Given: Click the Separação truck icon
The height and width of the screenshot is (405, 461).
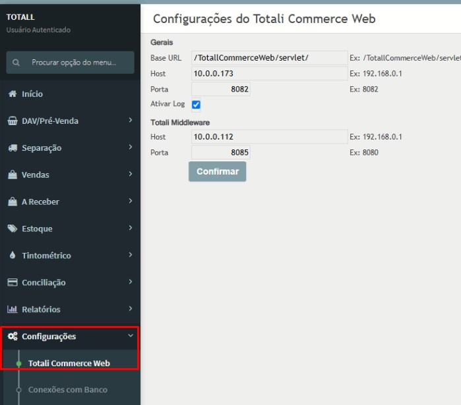Looking at the screenshot, I should (13, 148).
